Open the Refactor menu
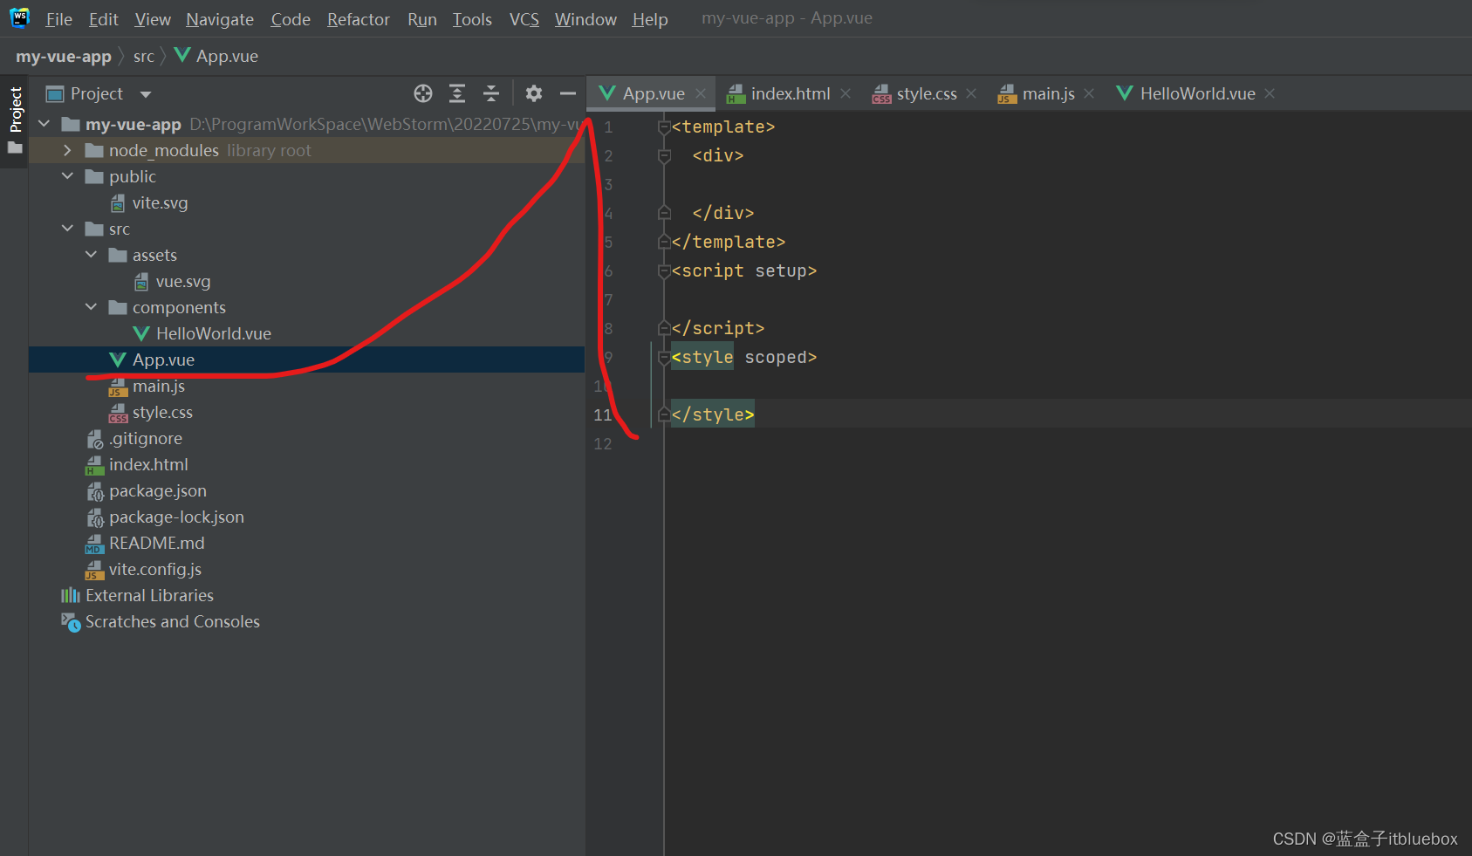The width and height of the screenshot is (1472, 856). (359, 19)
